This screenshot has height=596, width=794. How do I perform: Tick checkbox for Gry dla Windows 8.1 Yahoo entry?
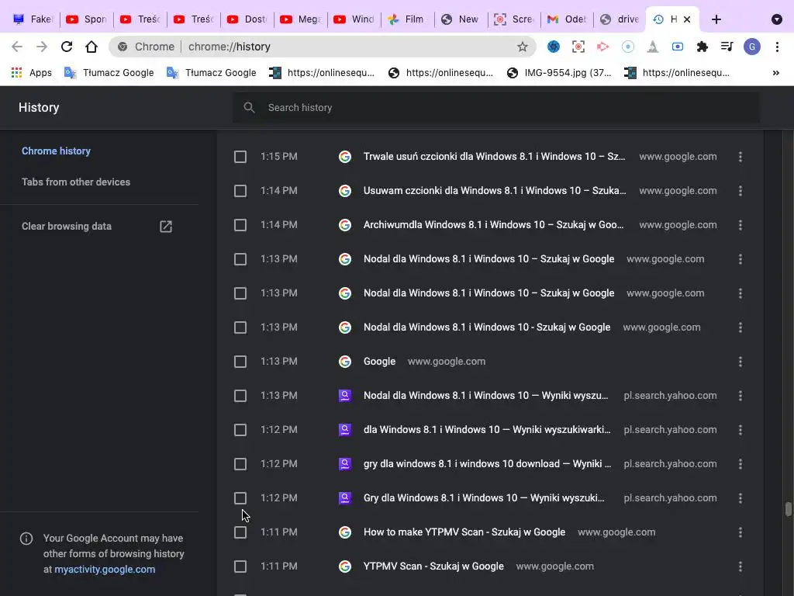[x=240, y=498]
